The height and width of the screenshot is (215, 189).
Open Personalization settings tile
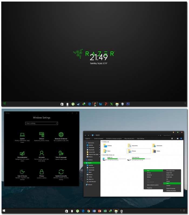22,156
